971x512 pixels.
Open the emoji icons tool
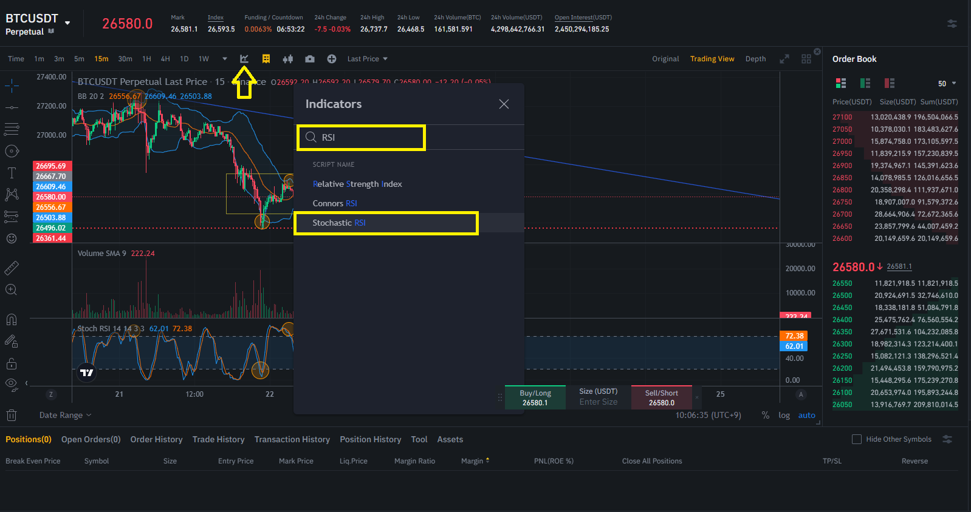[x=12, y=238]
